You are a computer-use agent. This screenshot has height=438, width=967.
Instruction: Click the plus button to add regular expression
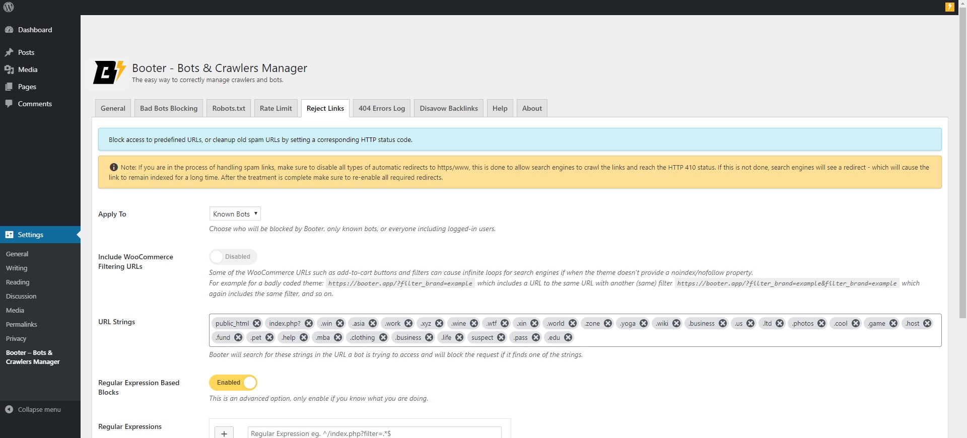coord(224,433)
